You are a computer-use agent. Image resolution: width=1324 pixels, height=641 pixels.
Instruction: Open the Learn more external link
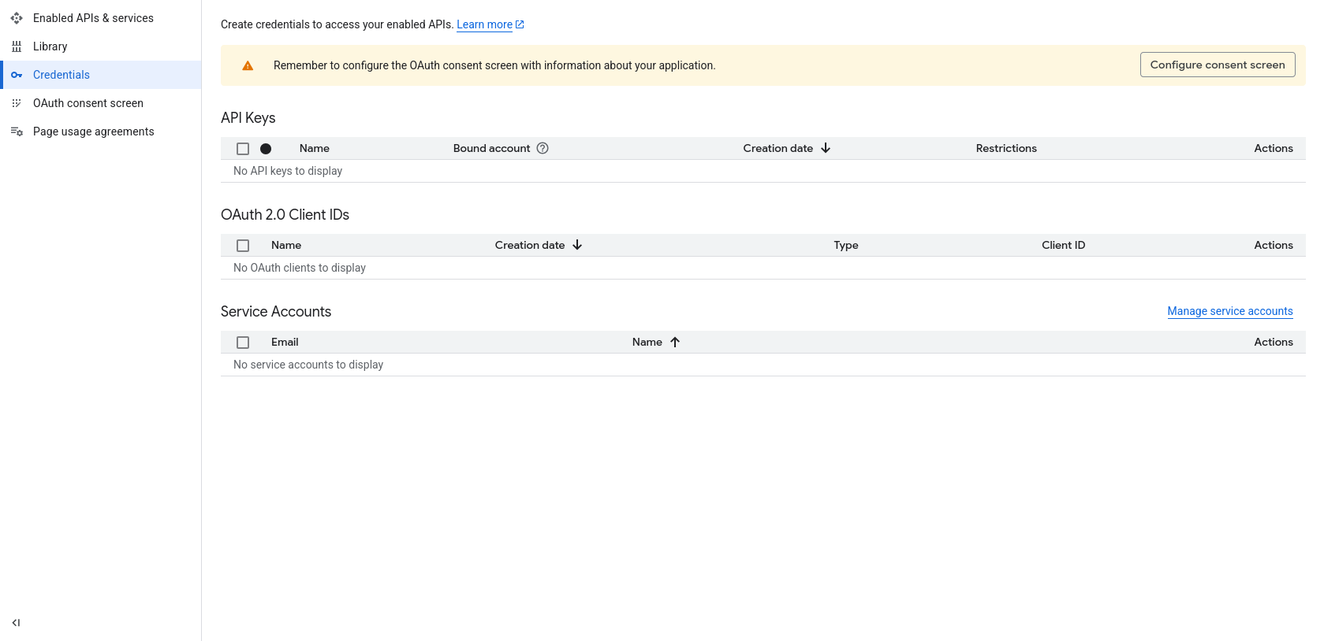pos(490,24)
